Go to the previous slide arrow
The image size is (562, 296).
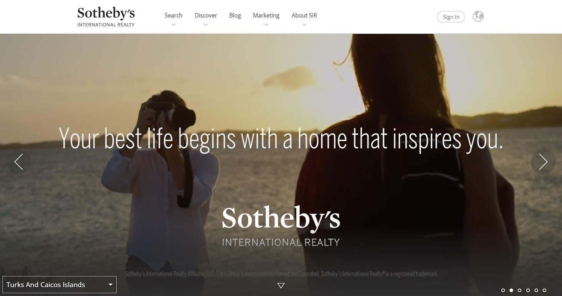click(19, 162)
